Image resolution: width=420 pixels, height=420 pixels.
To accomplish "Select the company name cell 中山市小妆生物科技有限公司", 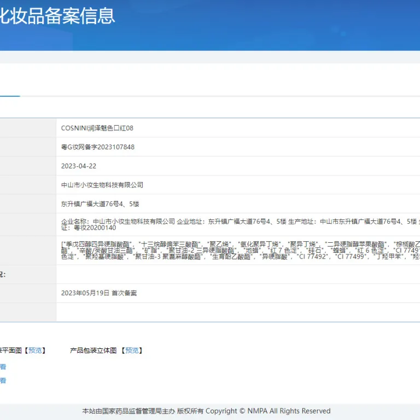I will [102, 185].
